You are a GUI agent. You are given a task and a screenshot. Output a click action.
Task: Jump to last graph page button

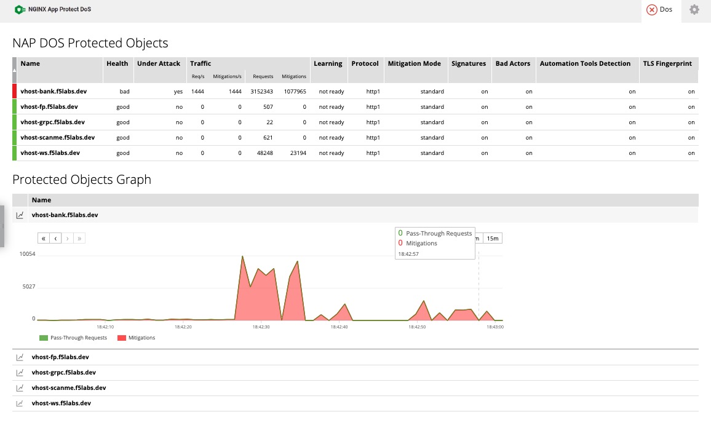coord(79,238)
